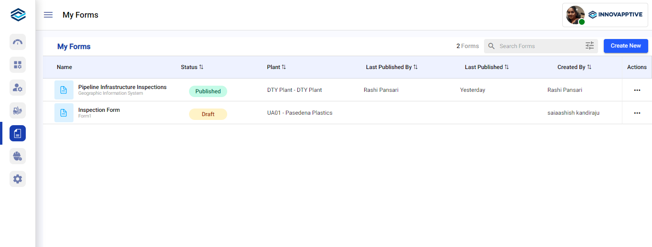The image size is (652, 247).
Task: Open the dashboard gauge icon in sidebar
Action: pyautogui.click(x=18, y=42)
